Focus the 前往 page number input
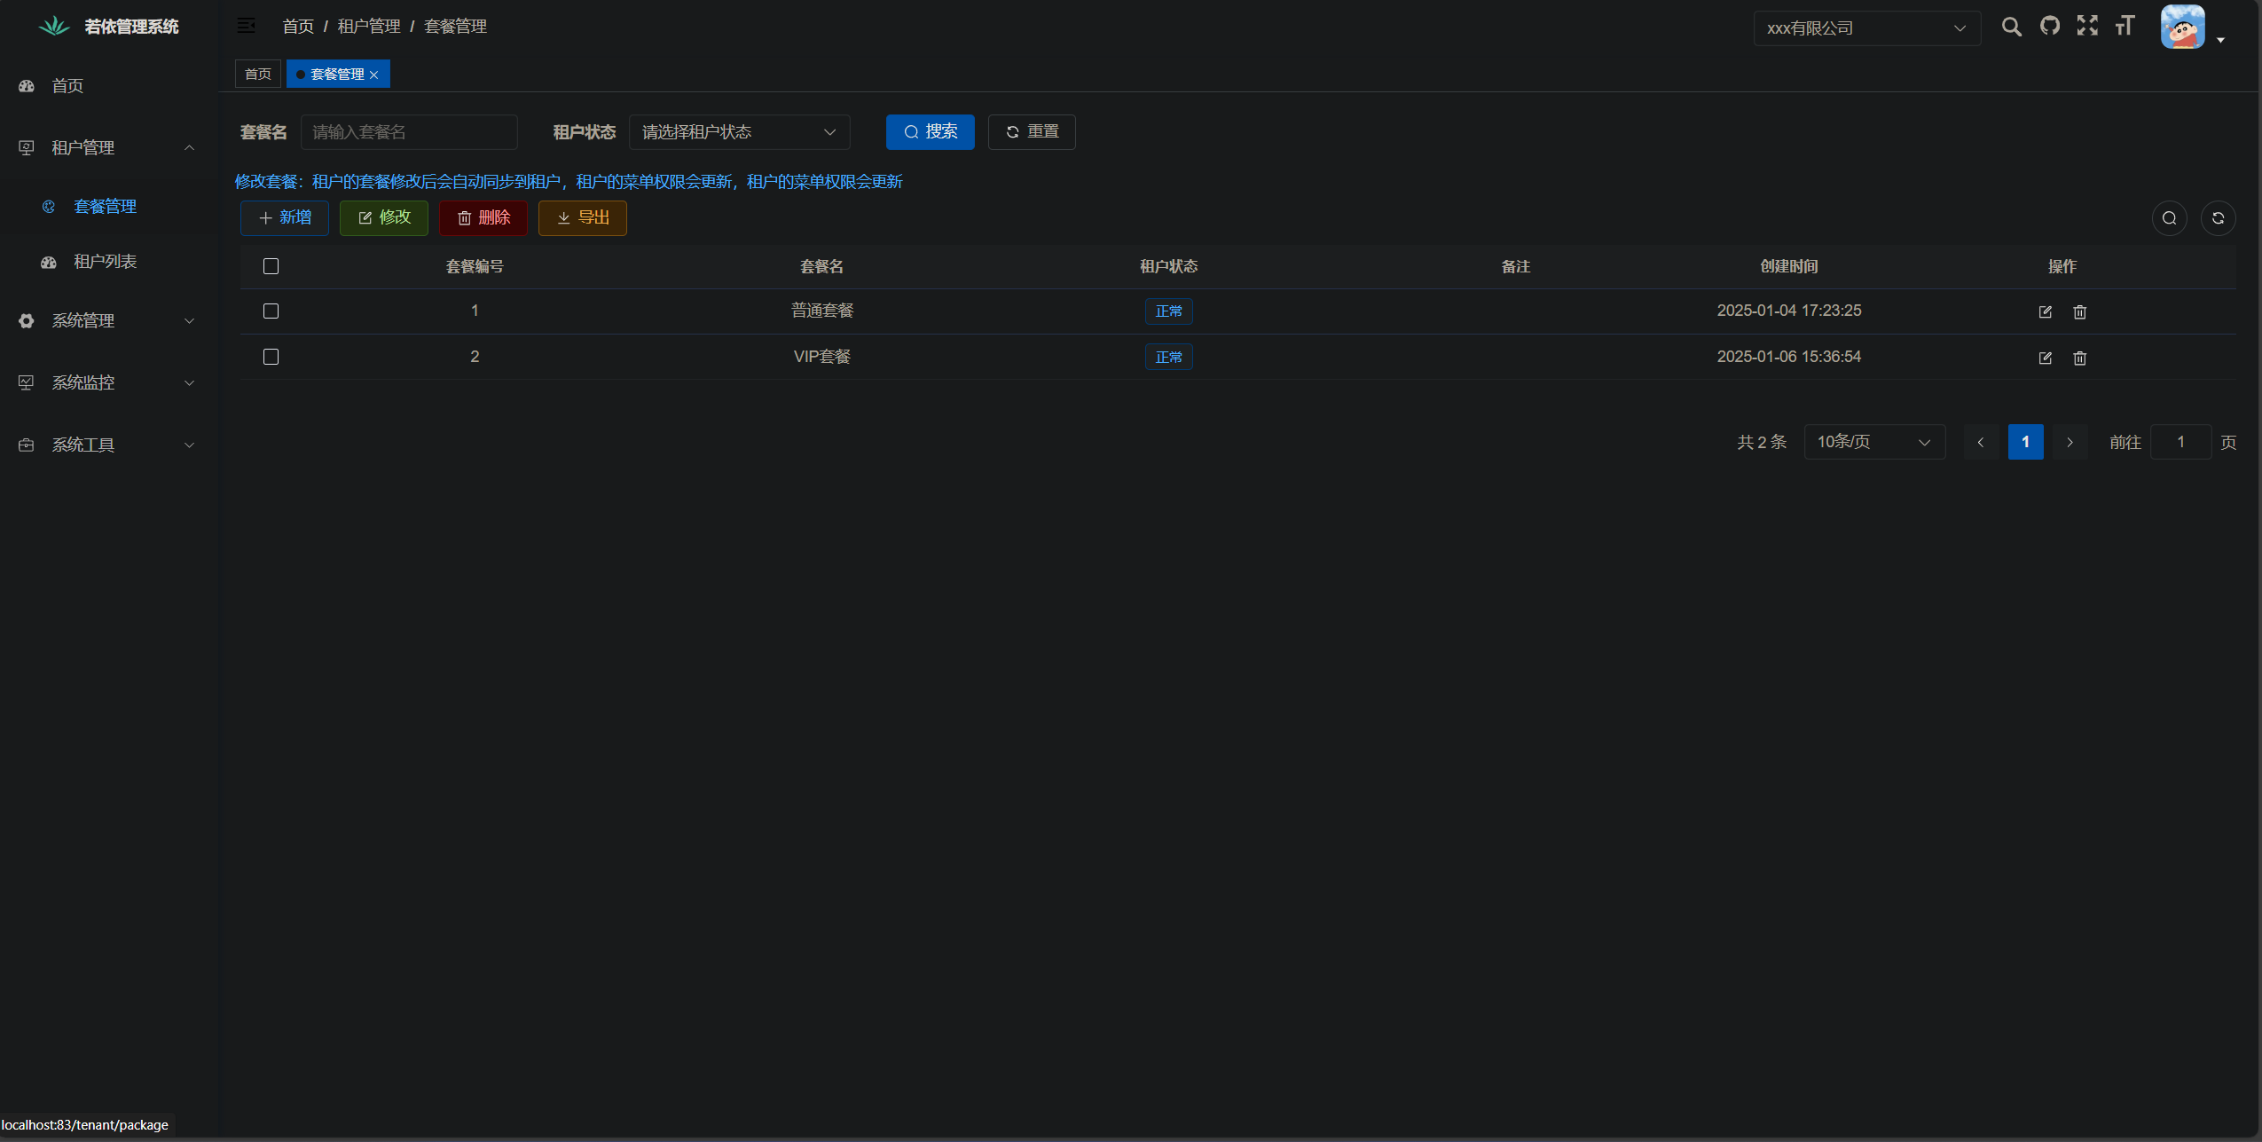 click(x=2180, y=442)
